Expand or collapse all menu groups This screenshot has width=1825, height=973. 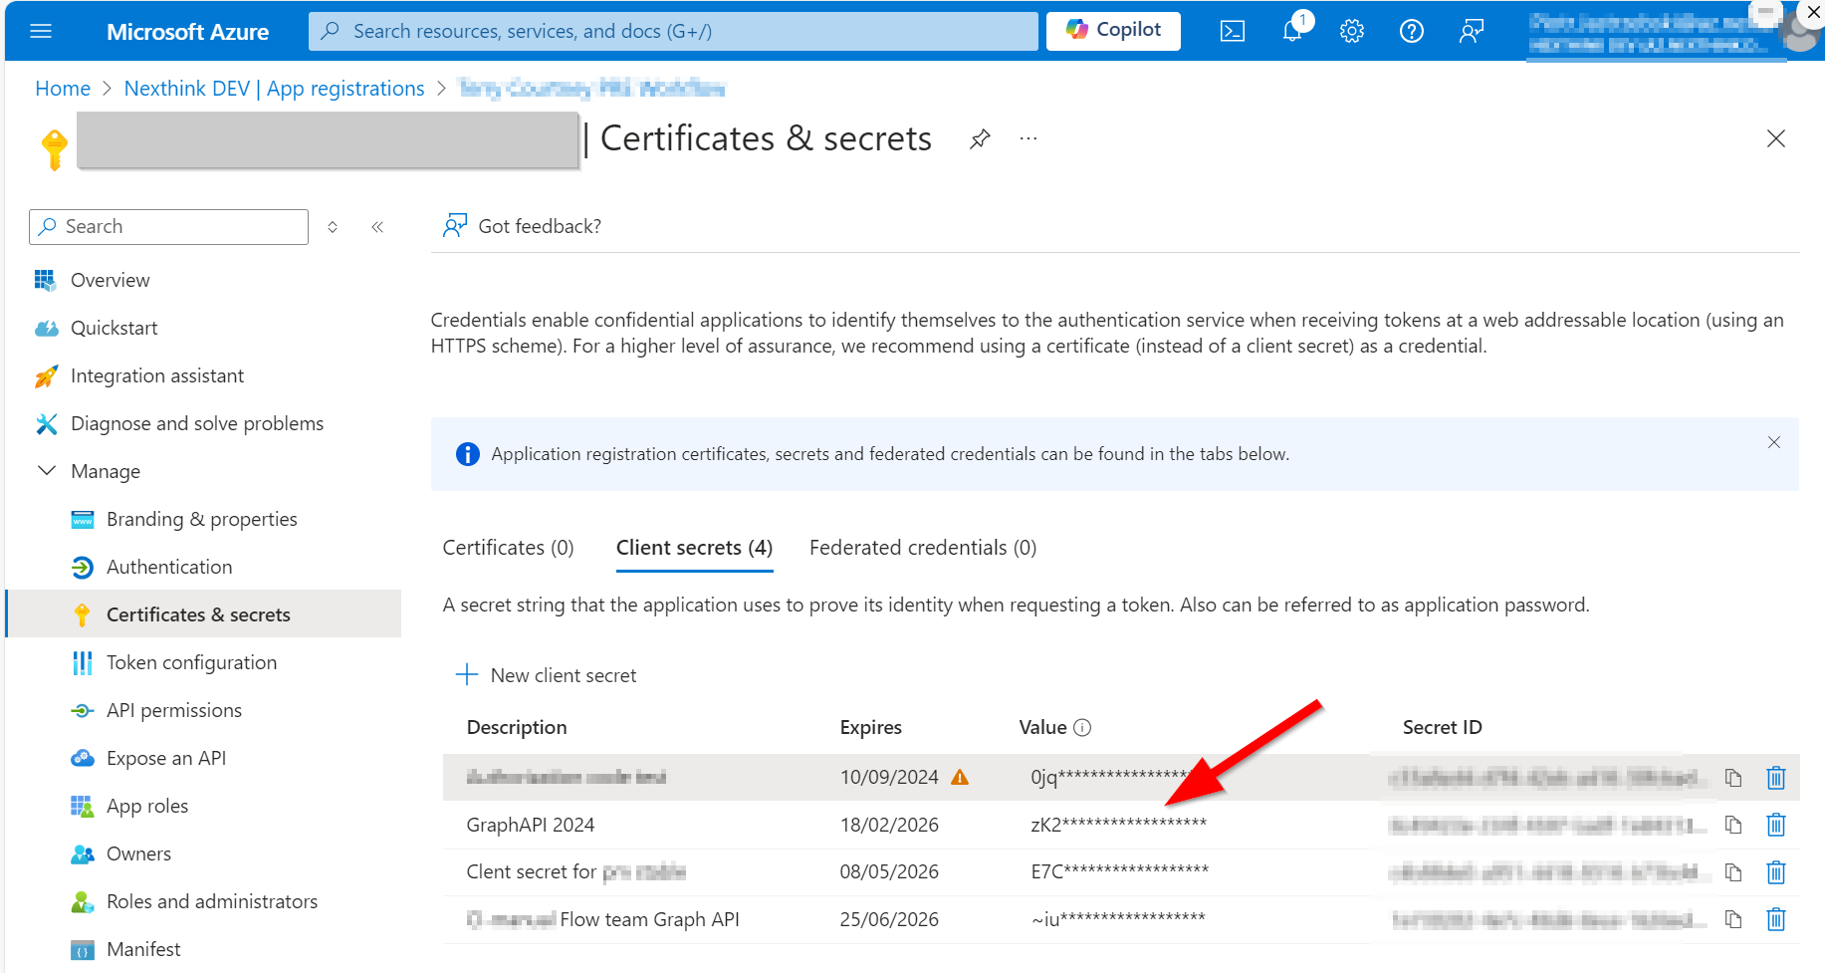pos(333,227)
